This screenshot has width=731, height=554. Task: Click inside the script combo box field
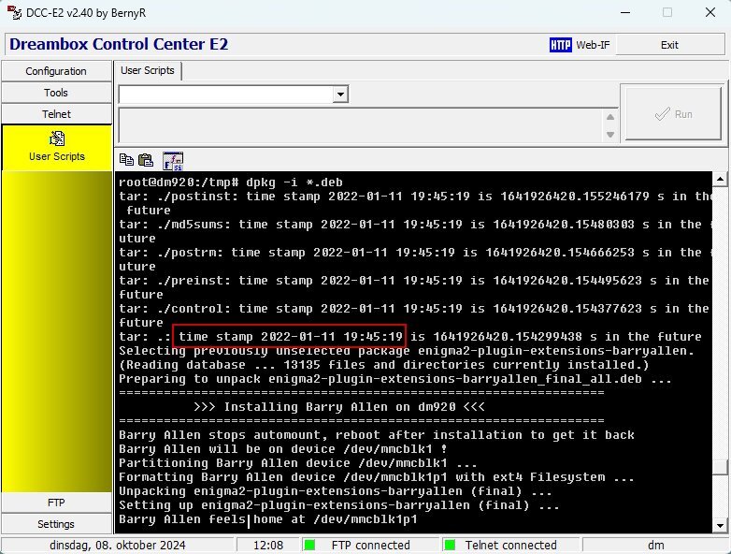[227, 95]
